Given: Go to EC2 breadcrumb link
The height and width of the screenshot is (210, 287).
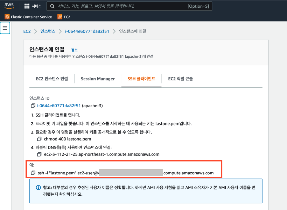Looking at the screenshot, I should [27, 31].
